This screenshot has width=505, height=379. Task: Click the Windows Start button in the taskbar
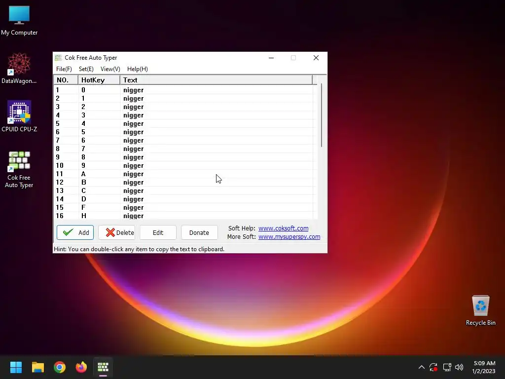click(x=16, y=367)
